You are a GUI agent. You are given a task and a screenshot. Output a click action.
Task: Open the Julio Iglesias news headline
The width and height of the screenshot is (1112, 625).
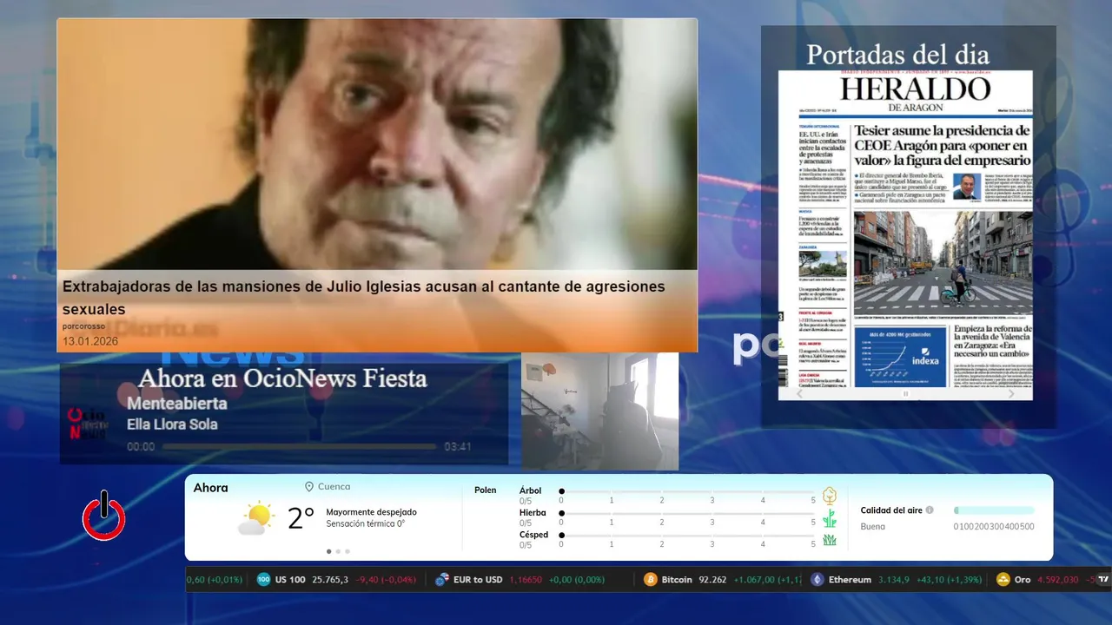click(x=363, y=298)
